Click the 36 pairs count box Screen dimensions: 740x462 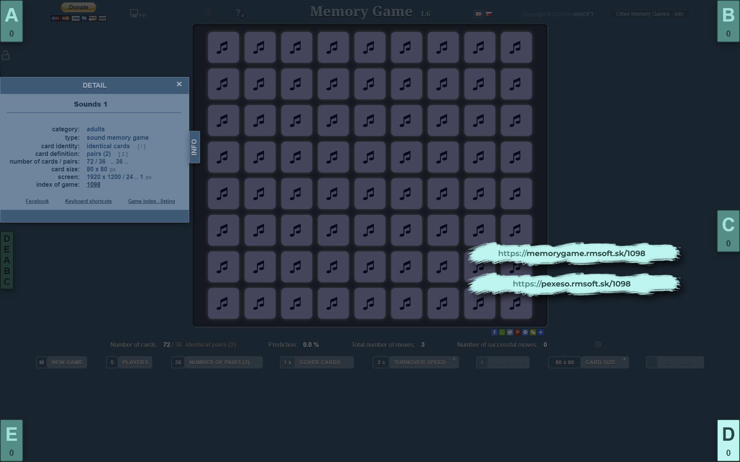[178, 362]
